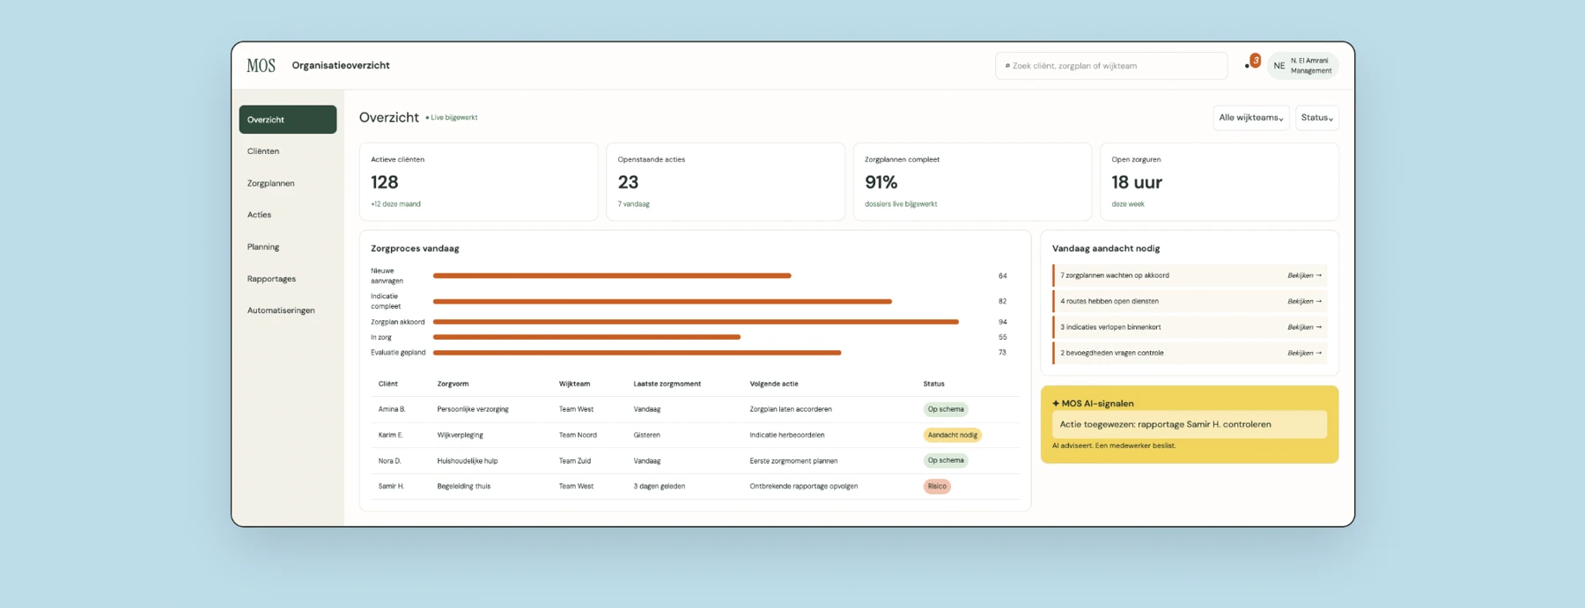Open the Actieve cliënten 128 card

pyautogui.click(x=478, y=182)
